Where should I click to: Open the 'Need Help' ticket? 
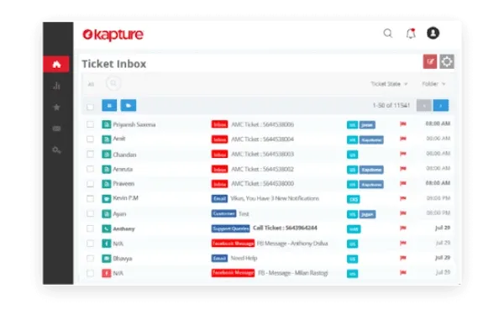click(x=244, y=258)
